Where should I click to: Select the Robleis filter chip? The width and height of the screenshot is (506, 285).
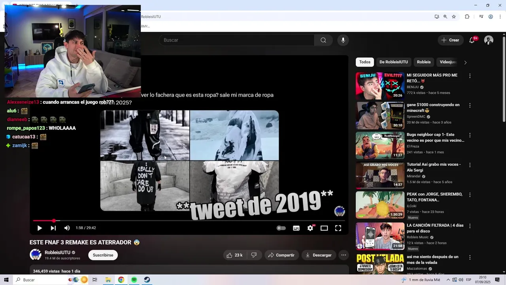424,62
